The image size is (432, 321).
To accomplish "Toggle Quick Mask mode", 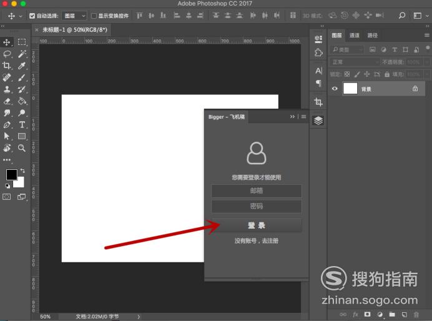I will click(x=7, y=197).
